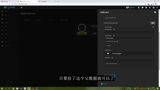Screen dimensions: 160x90
Task: Enable the readOnly checkbox
Action: (105, 45)
